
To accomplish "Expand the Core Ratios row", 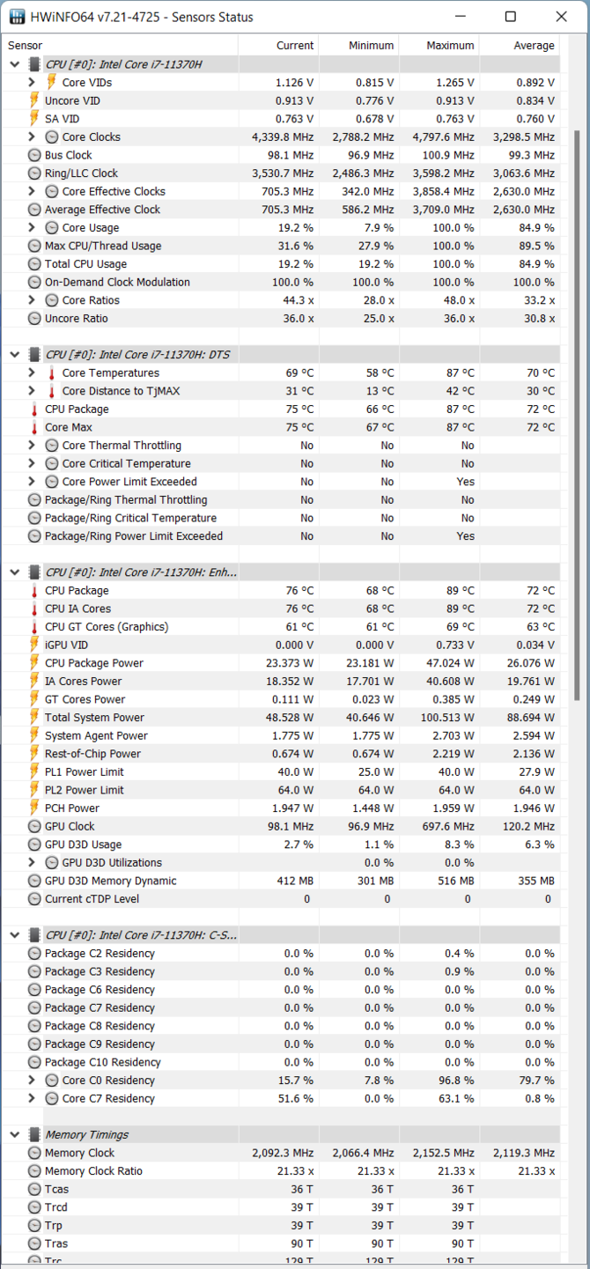I will click(32, 300).
